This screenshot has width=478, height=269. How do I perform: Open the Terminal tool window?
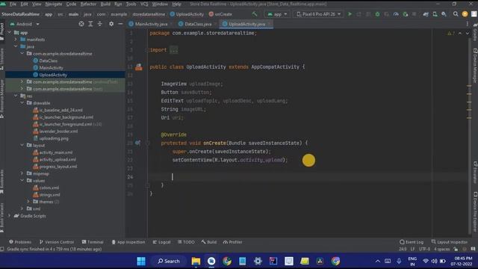pos(93,242)
